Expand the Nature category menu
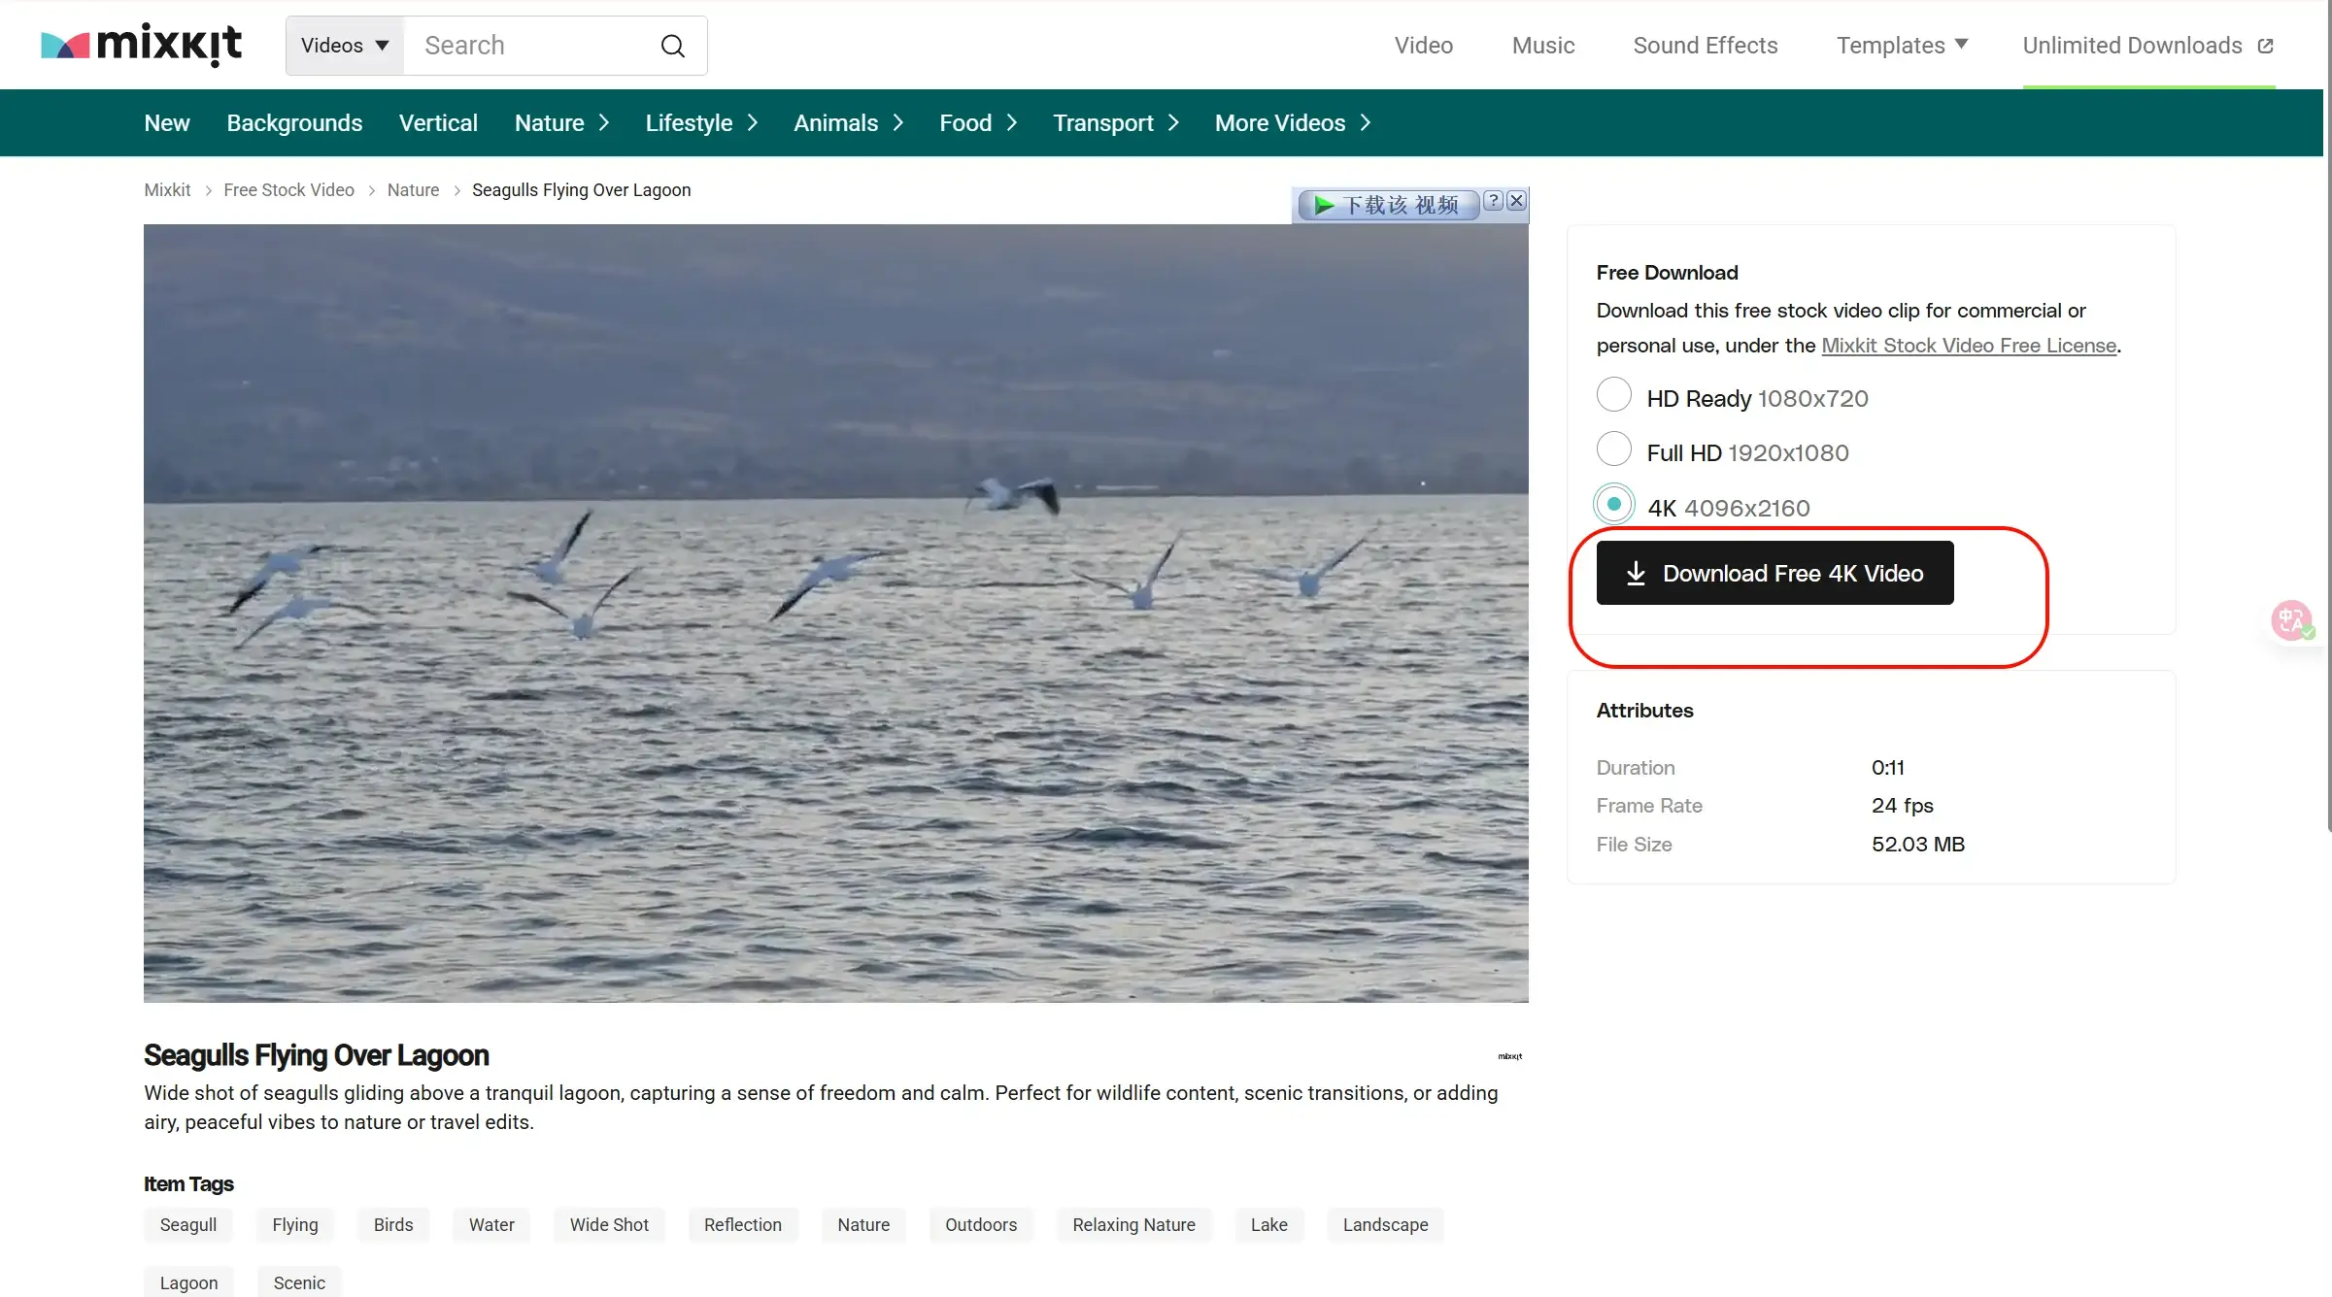Viewport: 2332px width, 1297px height. click(561, 123)
